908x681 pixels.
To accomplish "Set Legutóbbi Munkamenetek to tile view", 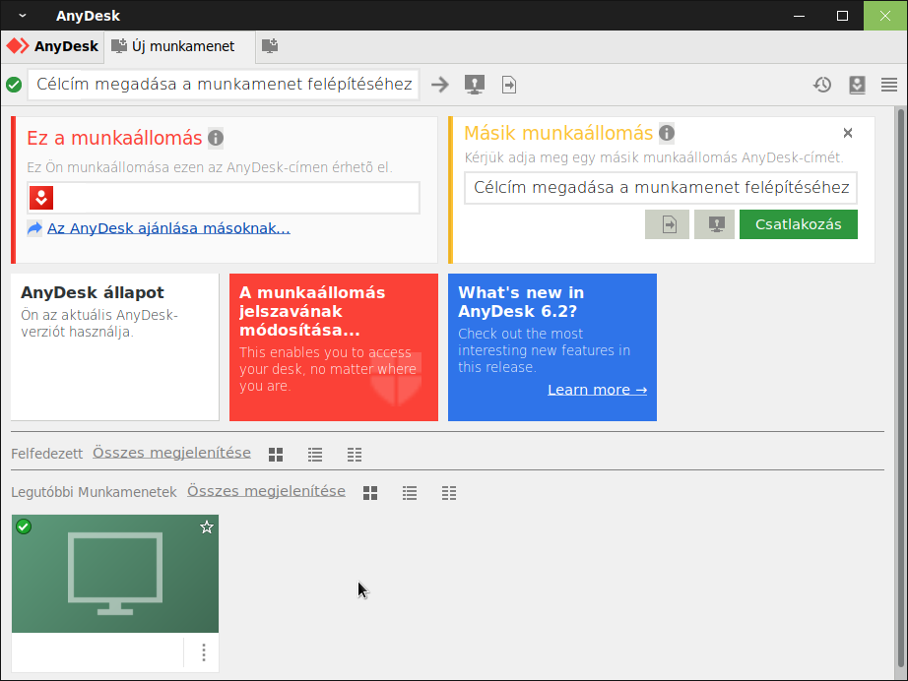I will tap(370, 493).
